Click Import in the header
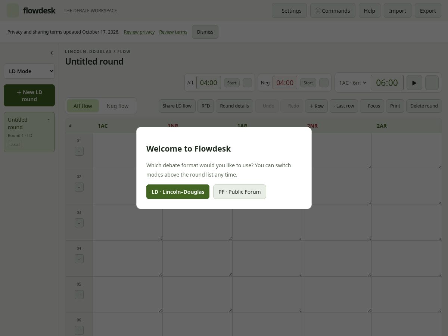This screenshot has width=448, height=336. tap(398, 10)
